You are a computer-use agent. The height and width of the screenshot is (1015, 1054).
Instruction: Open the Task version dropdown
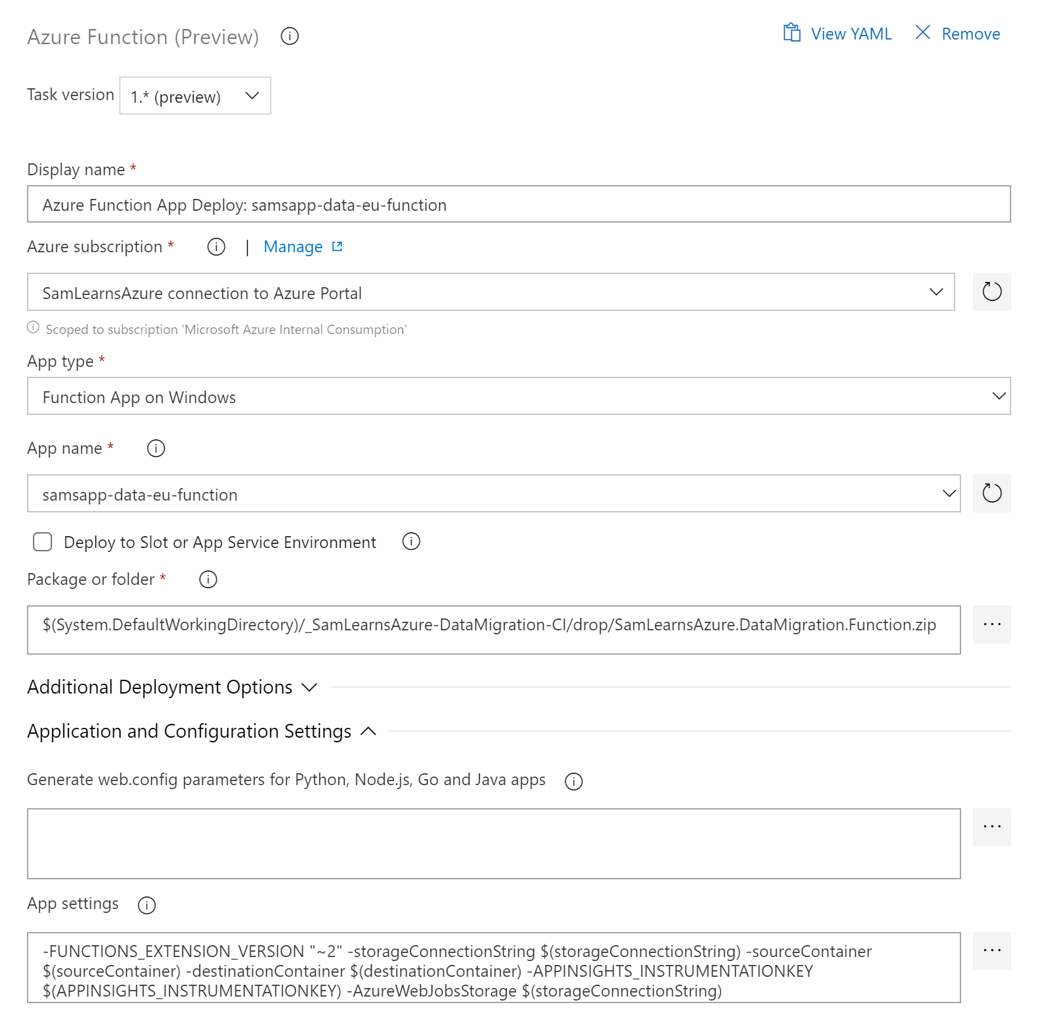[195, 96]
